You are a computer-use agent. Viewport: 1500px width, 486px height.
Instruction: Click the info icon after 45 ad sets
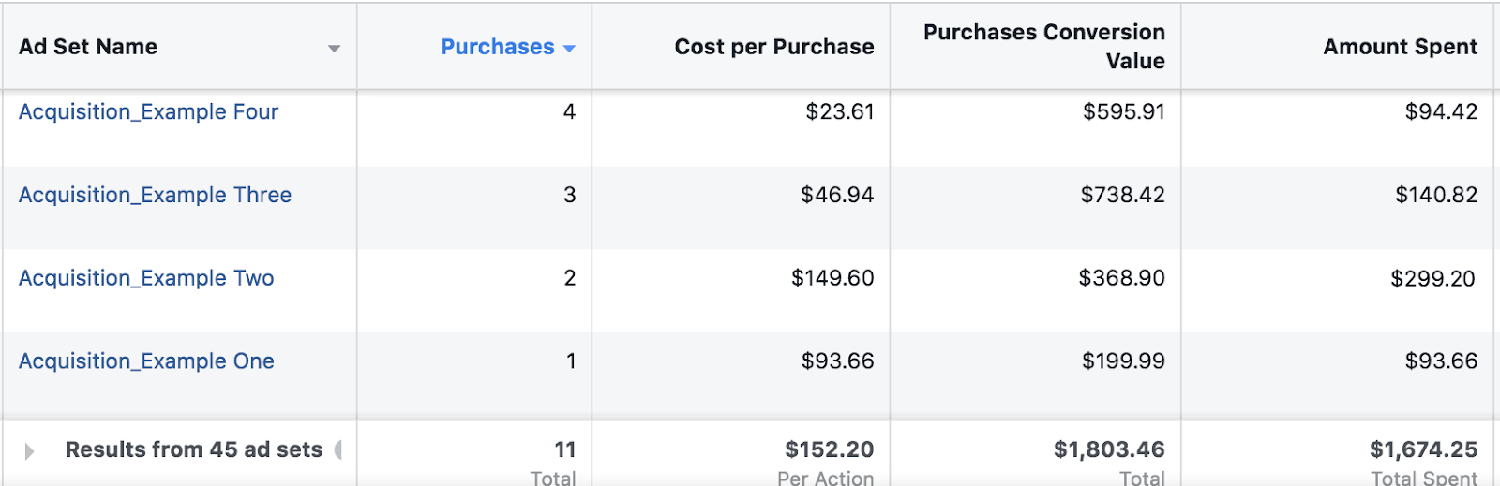338,450
